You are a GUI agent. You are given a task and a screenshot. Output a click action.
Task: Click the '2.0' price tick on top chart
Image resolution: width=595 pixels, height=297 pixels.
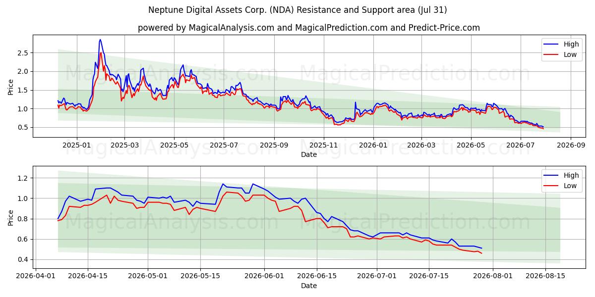pos(24,71)
